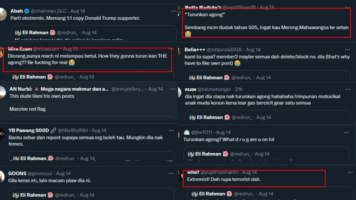356x200 pixels.
Task: Click the GOONS display name
Action: click(17, 174)
